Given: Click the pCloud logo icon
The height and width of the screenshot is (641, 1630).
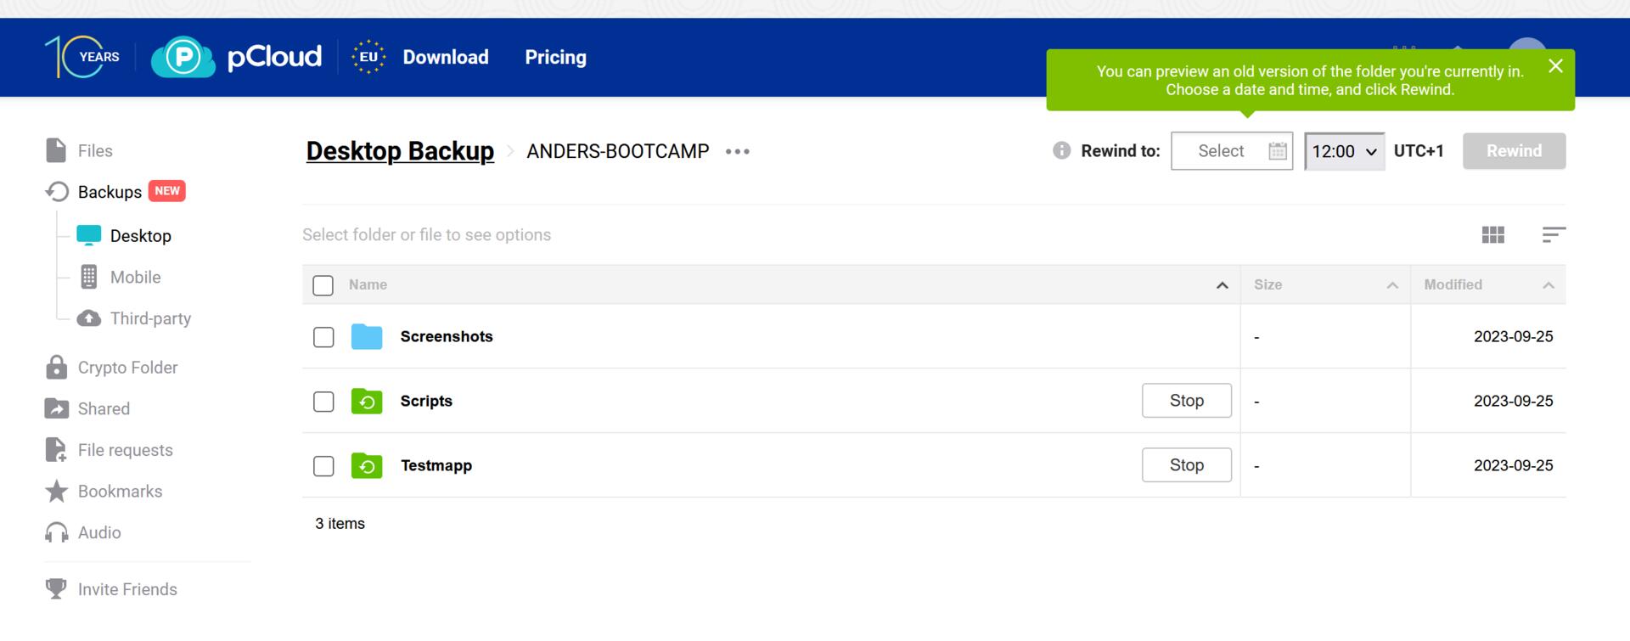Looking at the screenshot, I should click(x=183, y=58).
